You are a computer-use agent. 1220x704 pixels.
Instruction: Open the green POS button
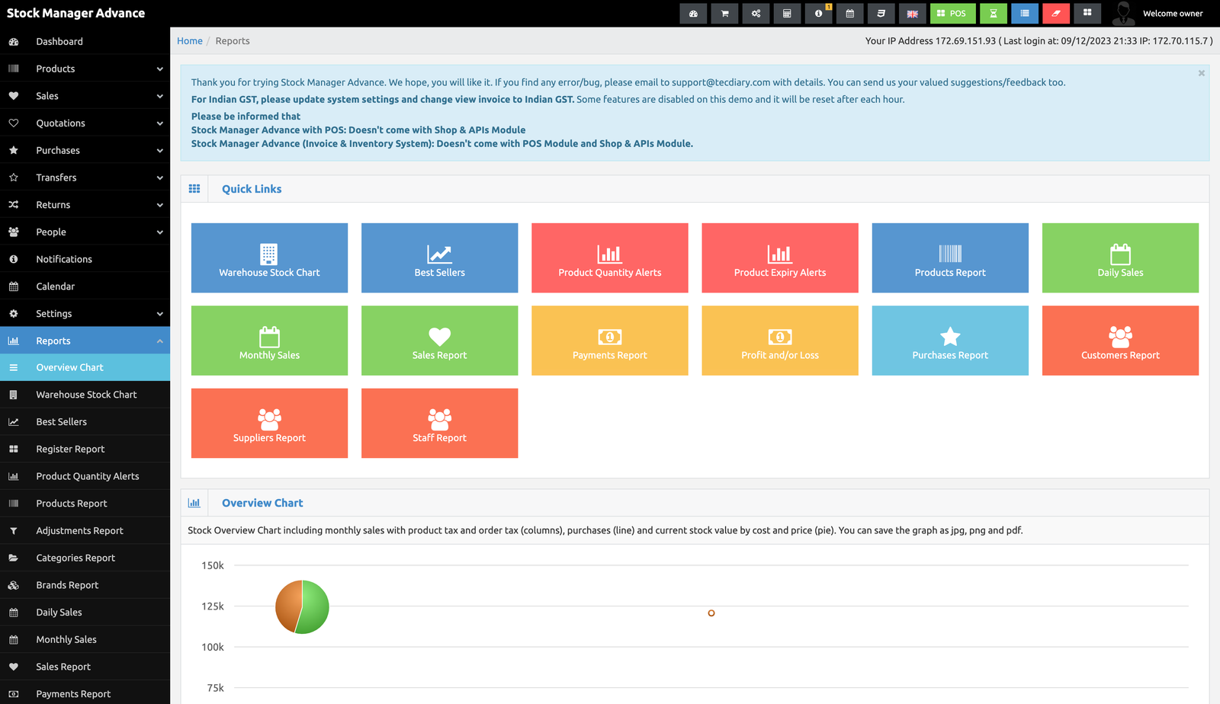point(952,13)
